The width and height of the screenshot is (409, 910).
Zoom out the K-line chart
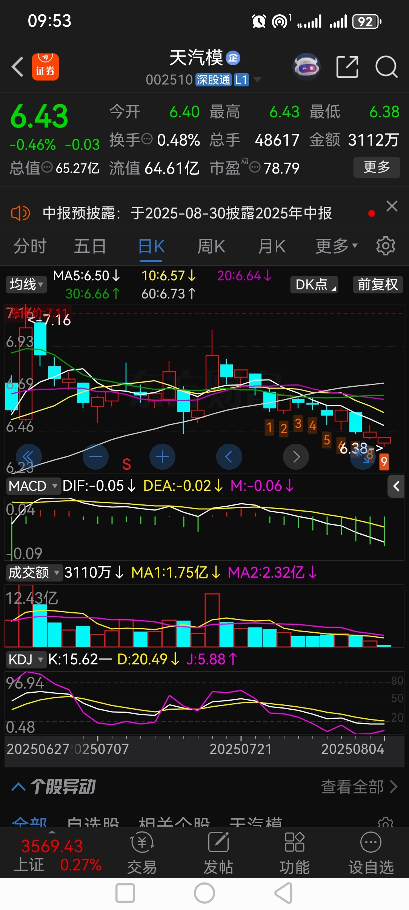click(95, 457)
